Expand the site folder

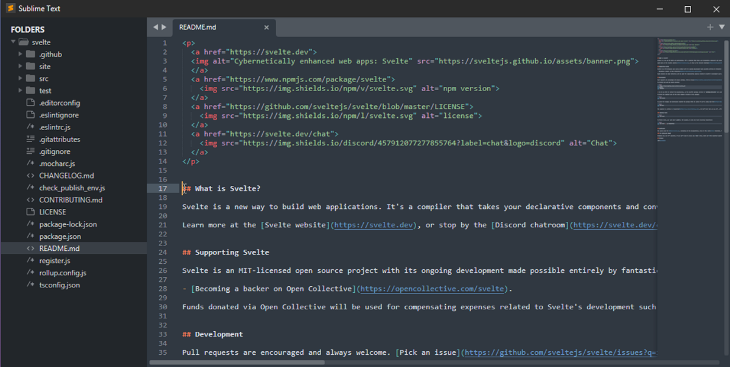(x=21, y=66)
